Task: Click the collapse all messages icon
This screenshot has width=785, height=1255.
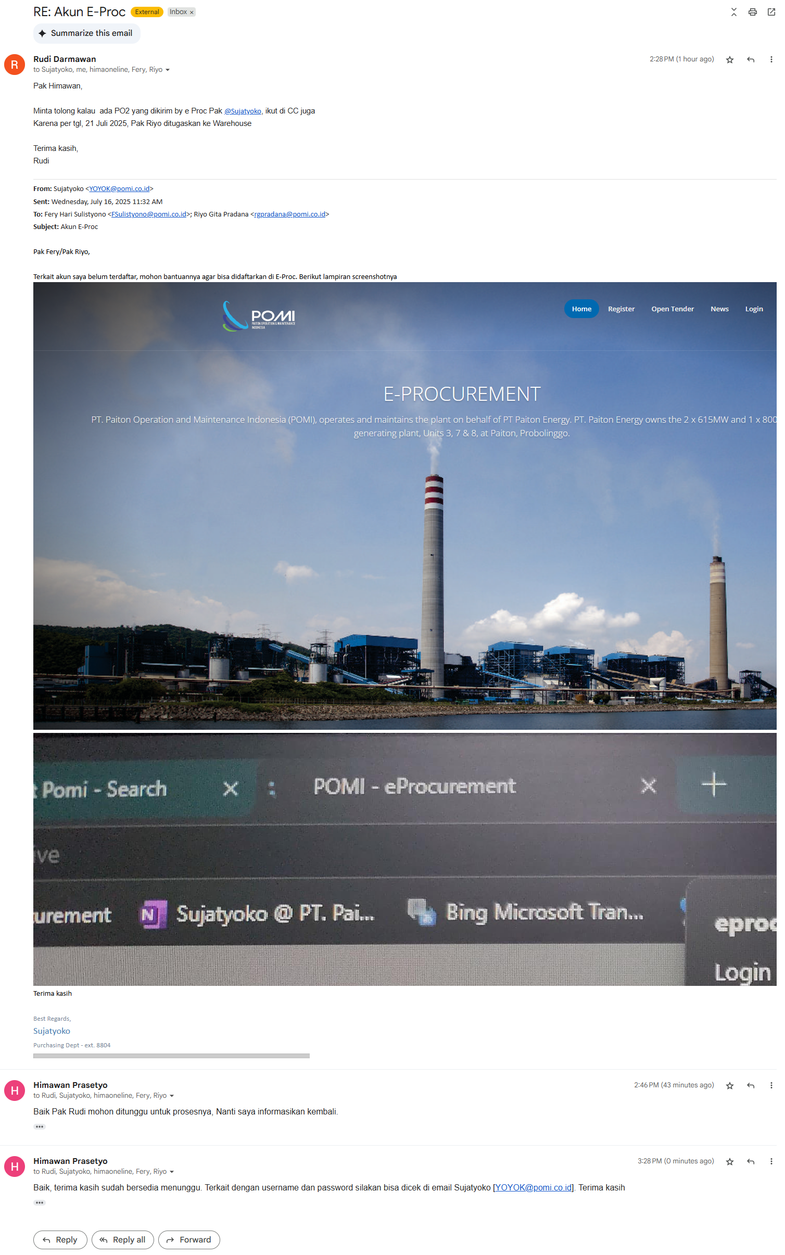Action: (733, 12)
